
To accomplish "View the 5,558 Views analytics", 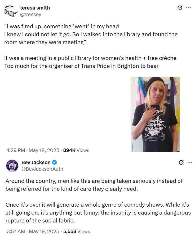I will (77, 231).
